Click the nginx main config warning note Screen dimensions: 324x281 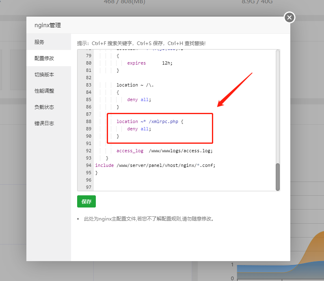(x=149, y=219)
